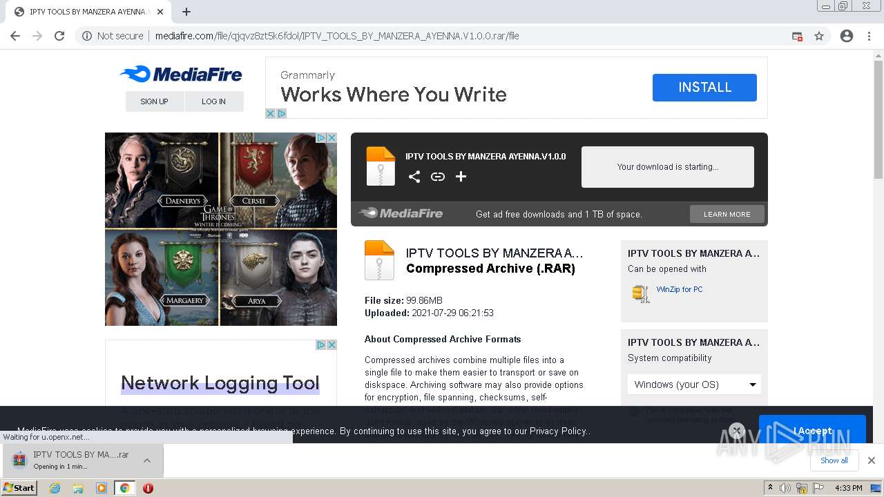Dismiss the cookie notice with X
The image size is (884, 497).
737,431
